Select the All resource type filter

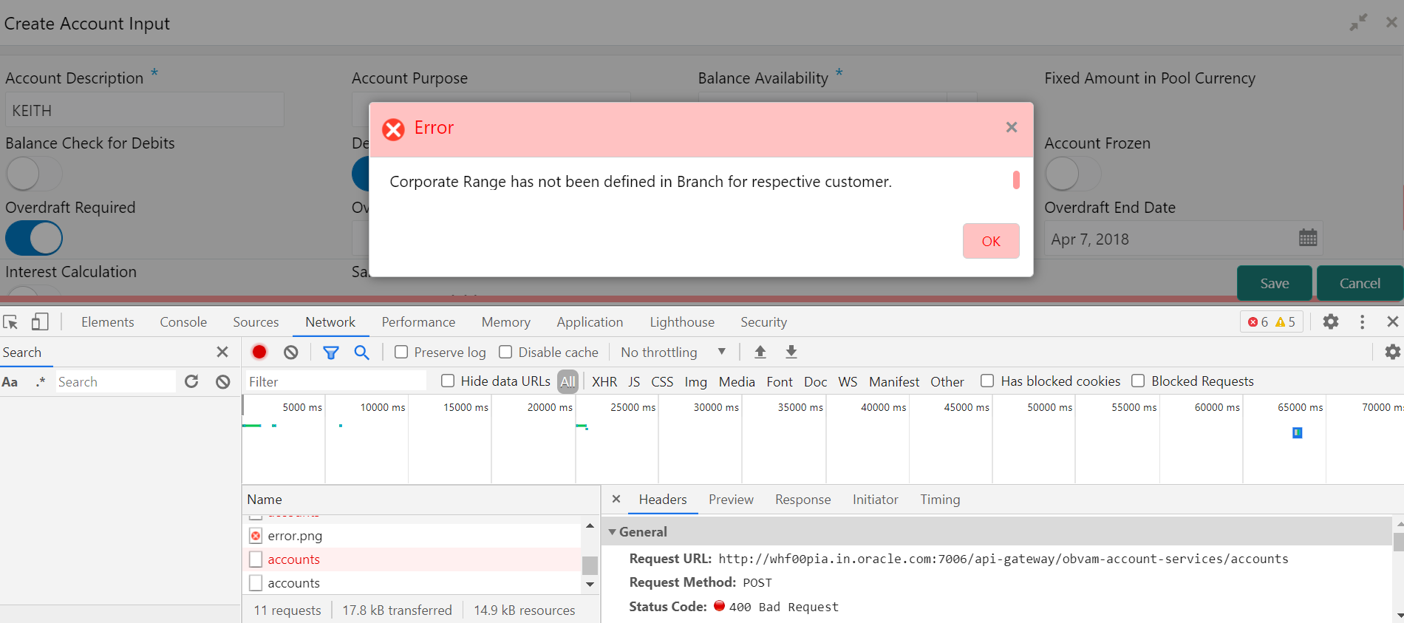568,381
